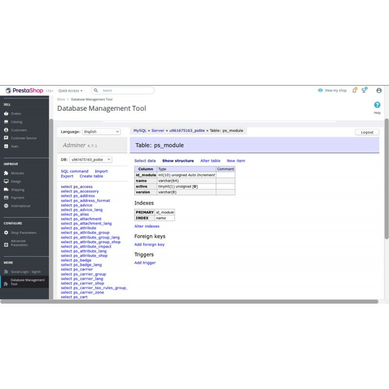
Task: Open the Quick Access dropdown
Action: coord(71,91)
